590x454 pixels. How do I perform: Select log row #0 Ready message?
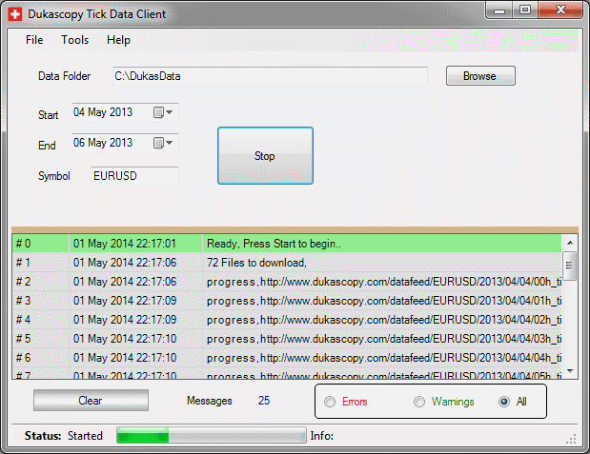[287, 244]
